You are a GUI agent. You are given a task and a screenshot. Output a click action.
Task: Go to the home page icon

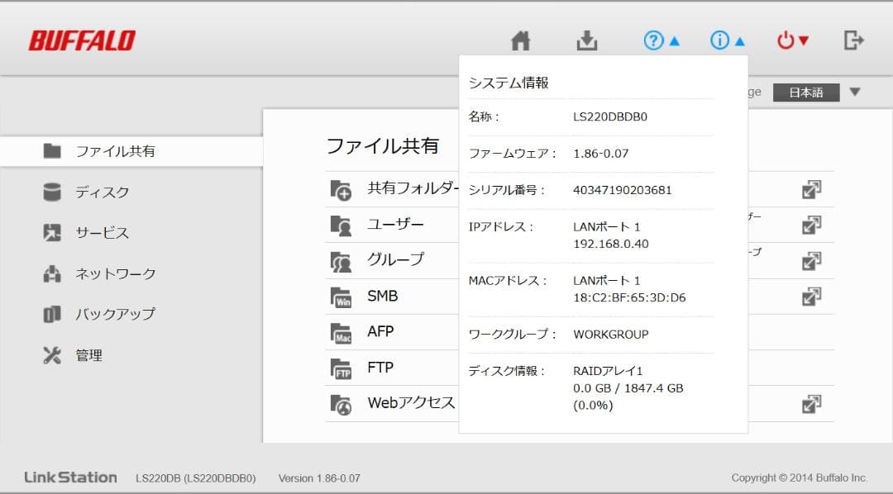pyautogui.click(x=521, y=40)
